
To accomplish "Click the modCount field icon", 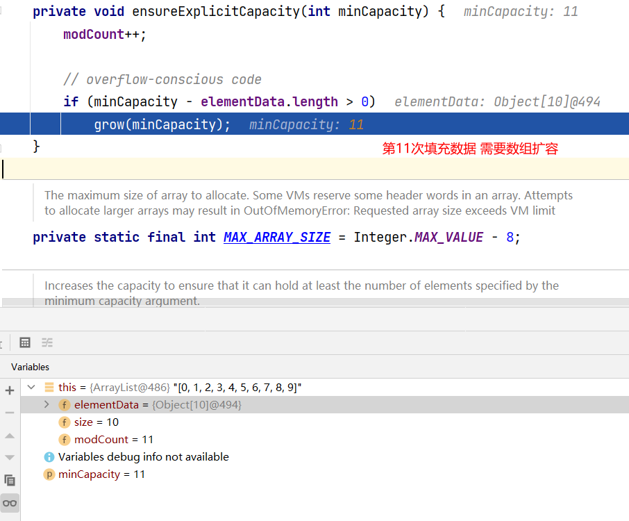I will (64, 440).
